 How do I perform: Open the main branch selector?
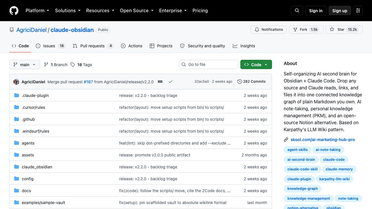coord(24,64)
